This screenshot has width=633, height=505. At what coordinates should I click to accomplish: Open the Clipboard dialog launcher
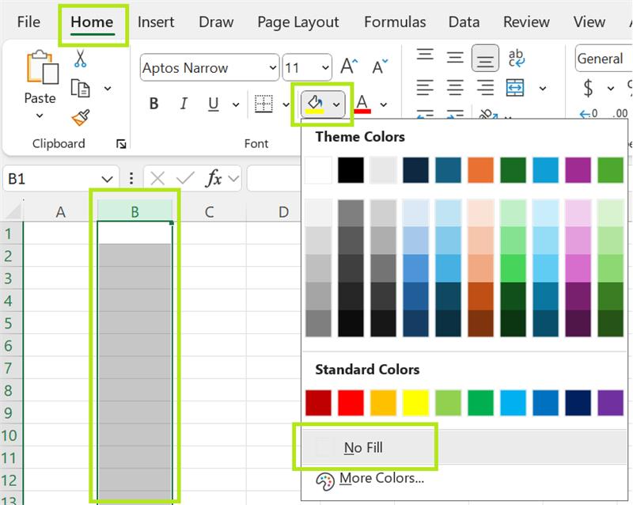[x=121, y=144]
